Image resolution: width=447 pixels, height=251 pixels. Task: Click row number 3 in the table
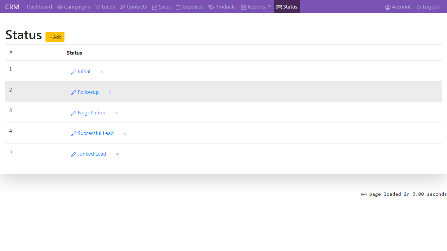pos(10,110)
